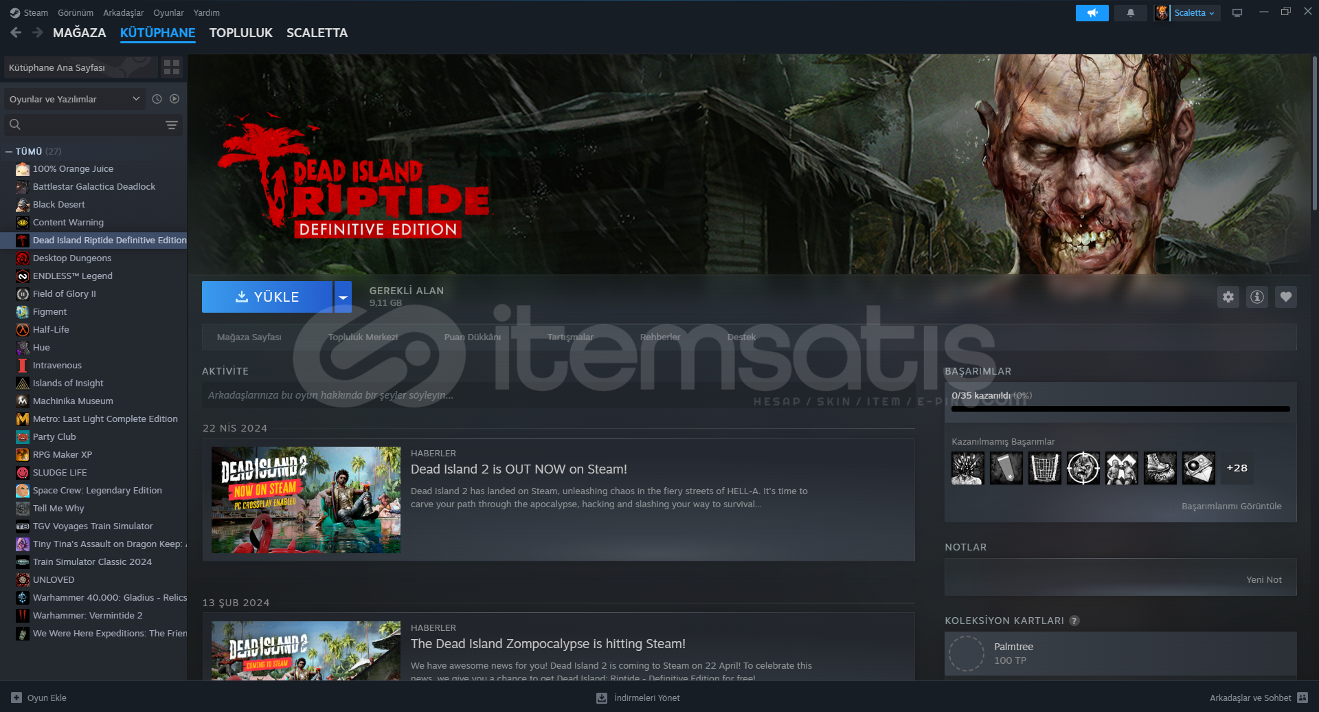This screenshot has width=1319, height=712.
Task: Click the activity comment input field
Action: click(x=558, y=395)
